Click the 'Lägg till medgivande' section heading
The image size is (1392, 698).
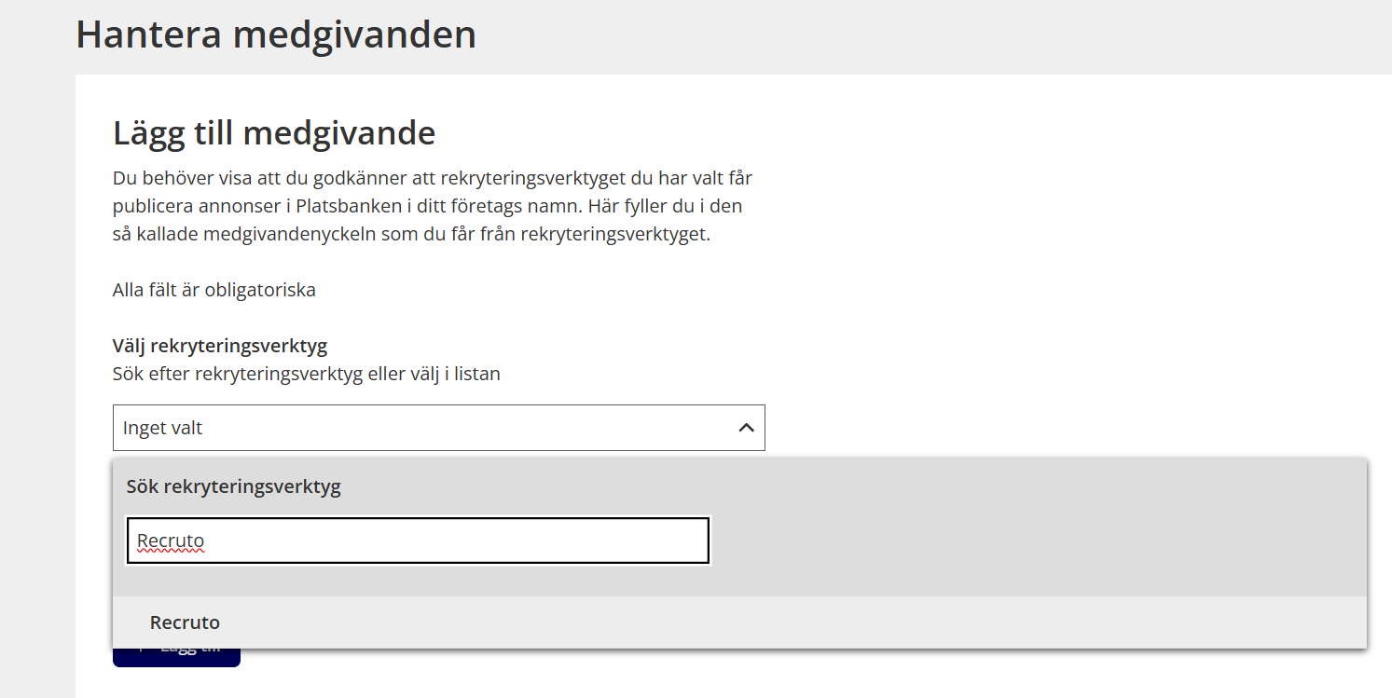click(274, 133)
